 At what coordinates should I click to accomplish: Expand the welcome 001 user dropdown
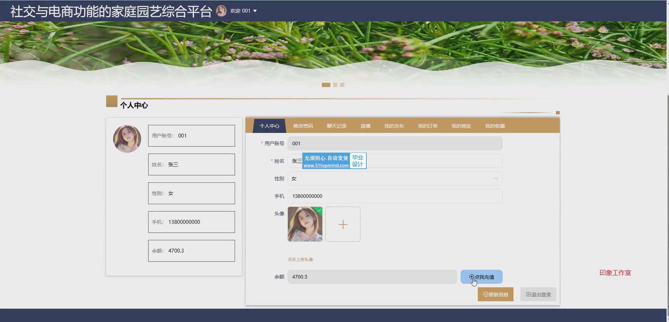click(244, 11)
